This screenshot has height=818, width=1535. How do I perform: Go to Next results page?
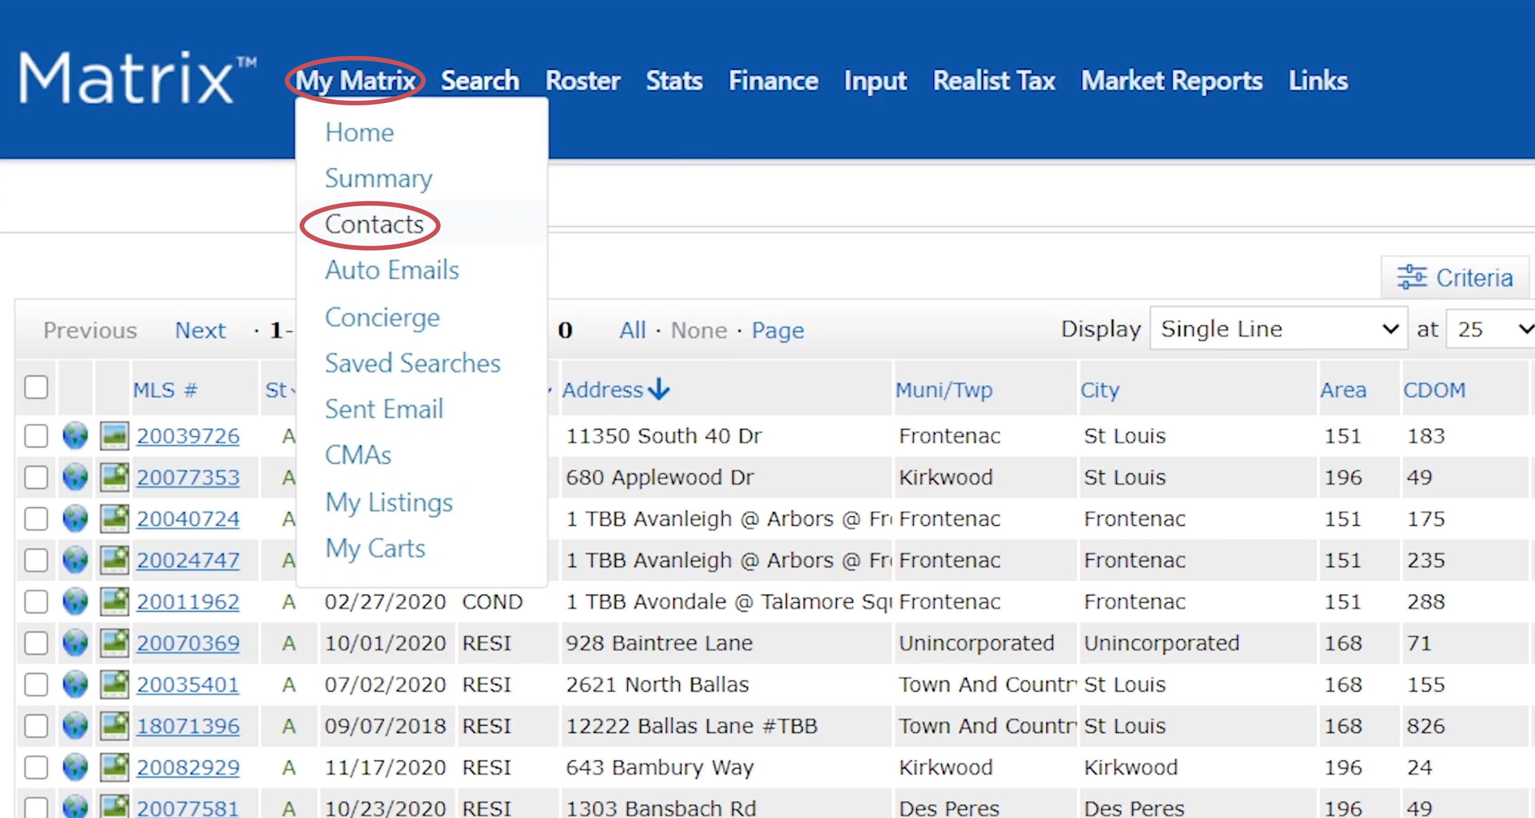[200, 330]
